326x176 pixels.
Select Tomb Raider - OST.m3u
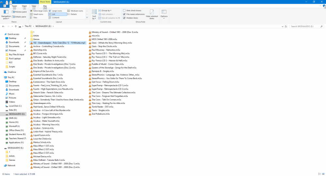(102, 107)
